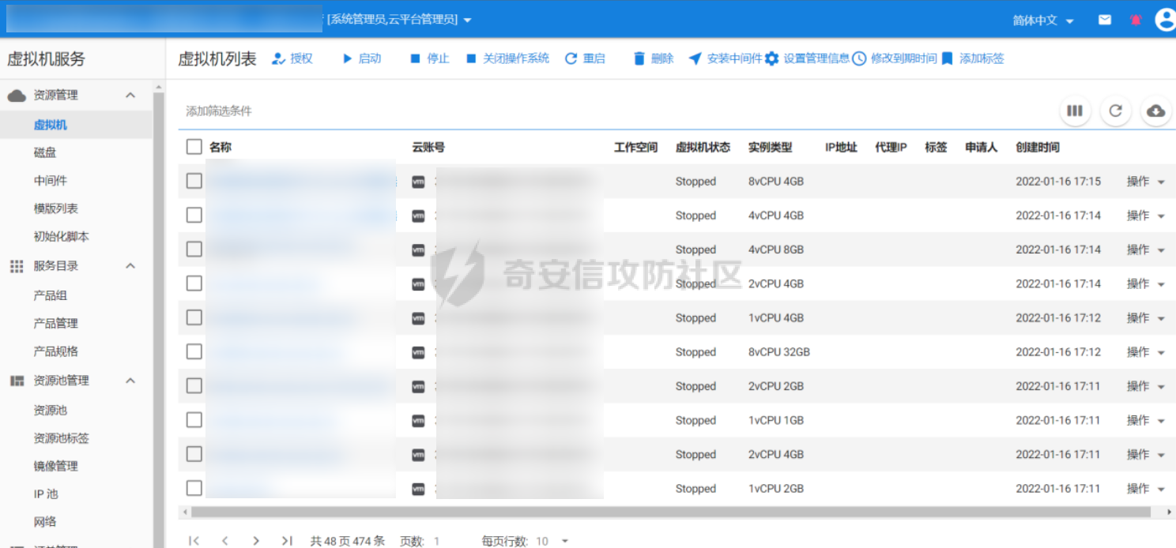The height and width of the screenshot is (548, 1176).
Task: Click the 修改到期时间 button
Action: point(895,58)
